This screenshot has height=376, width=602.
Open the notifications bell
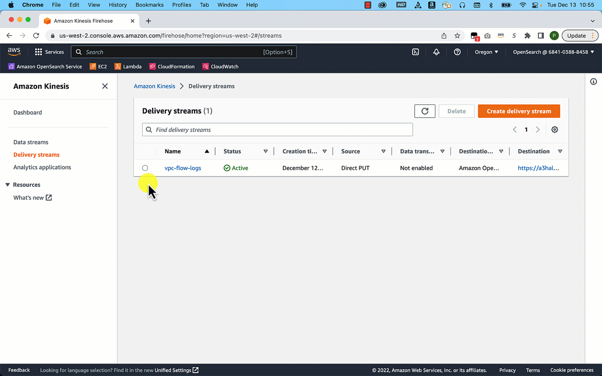pos(436,52)
